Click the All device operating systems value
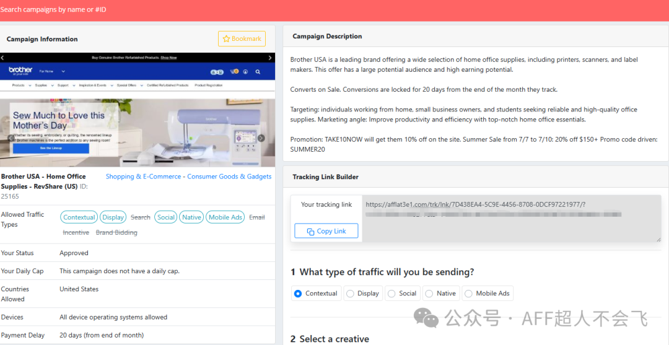This screenshot has width=669, height=345. point(113,317)
